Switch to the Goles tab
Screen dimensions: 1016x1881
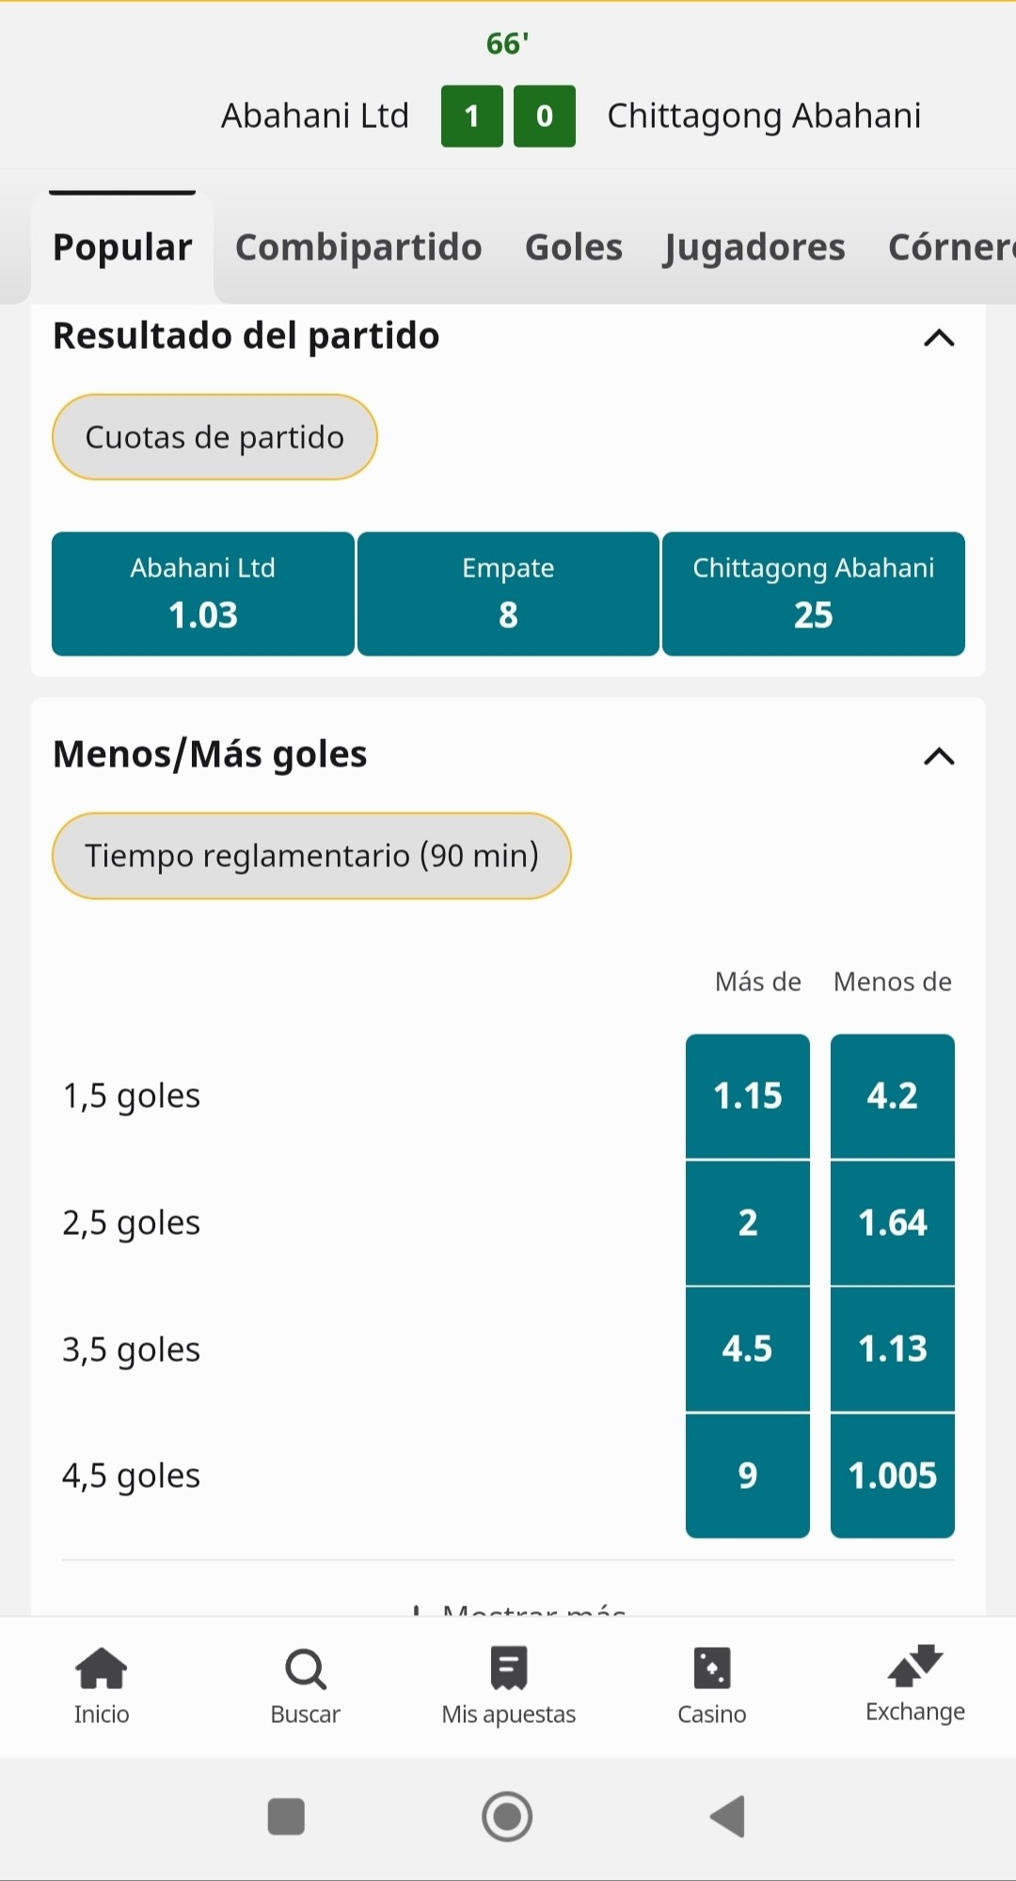(x=574, y=247)
